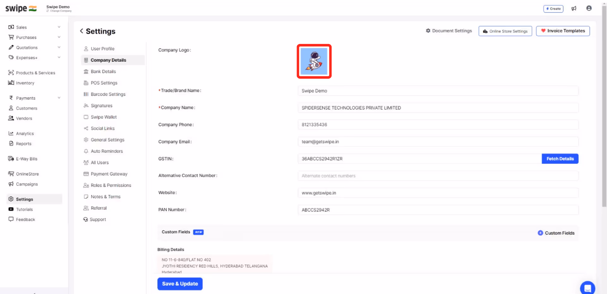Image resolution: width=607 pixels, height=294 pixels.
Task: Expand the Sales menu chevron
Action: click(x=59, y=27)
